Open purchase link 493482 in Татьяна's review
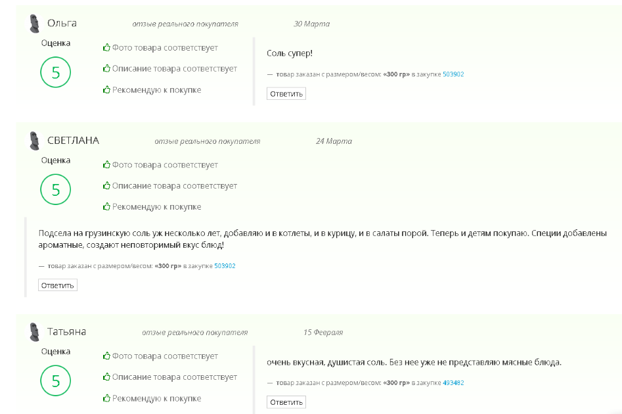The width and height of the screenshot is (622, 414). 453,382
